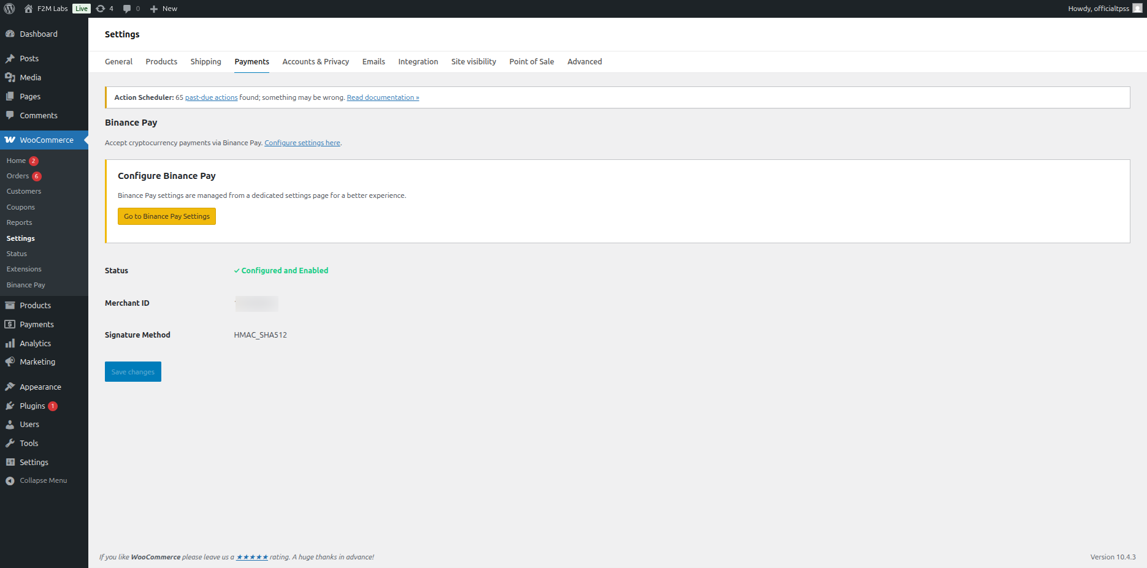Image resolution: width=1147 pixels, height=568 pixels.
Task: Switch to Accounts & Privacy tab
Action: tap(315, 62)
